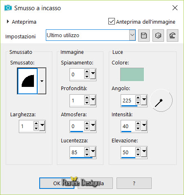Open the Impostazioni presets dropdown
Screen dimensions: 184x195
pos(132,35)
